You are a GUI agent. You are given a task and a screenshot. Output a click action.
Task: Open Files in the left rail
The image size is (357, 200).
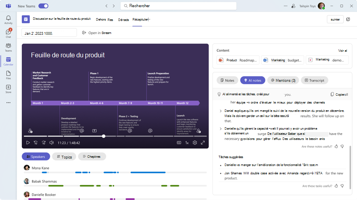coord(8,75)
